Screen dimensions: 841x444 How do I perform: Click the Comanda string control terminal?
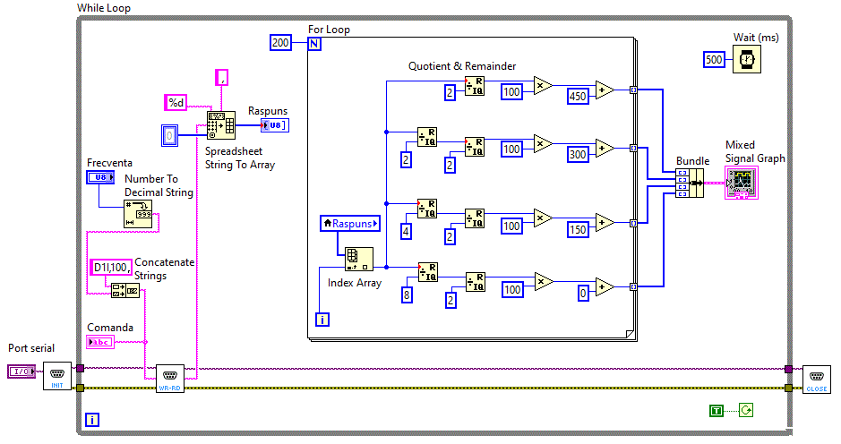101,341
